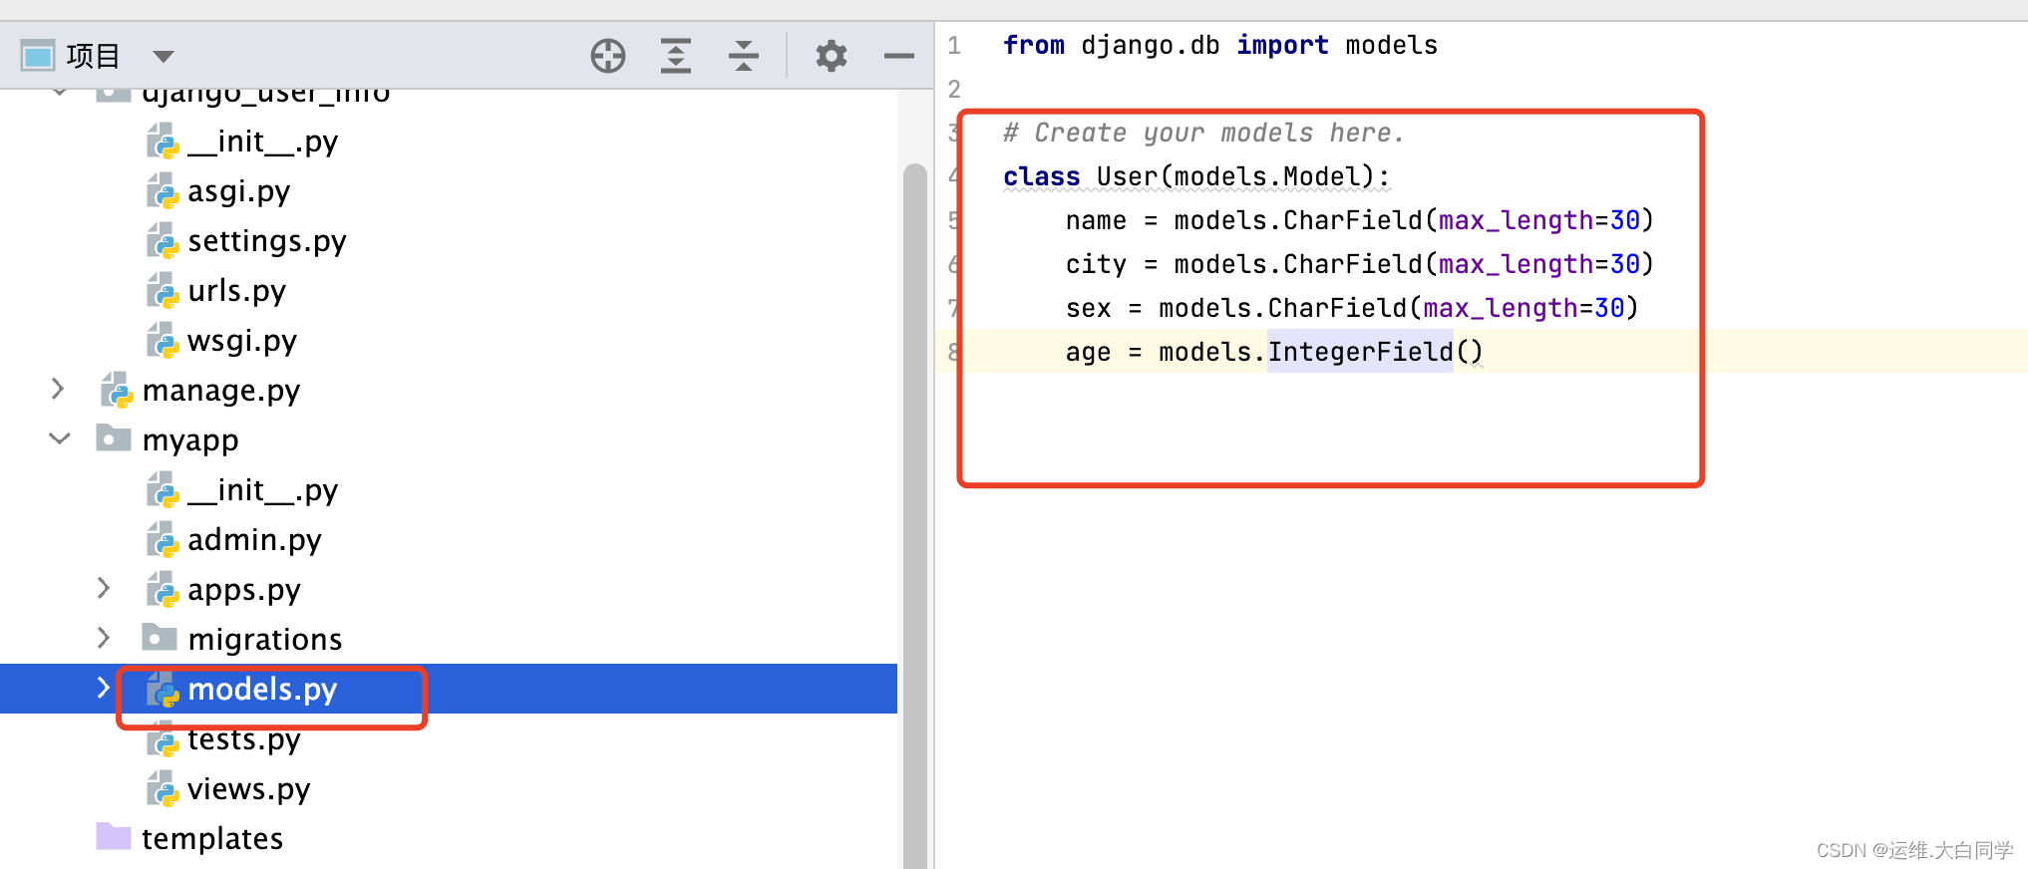The width and height of the screenshot is (2028, 869).
Task: Click the Python icon of apps.py
Action: (163, 589)
